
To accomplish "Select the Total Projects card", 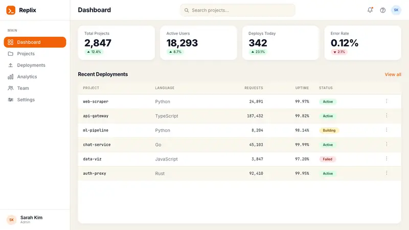I will (x=117, y=43).
